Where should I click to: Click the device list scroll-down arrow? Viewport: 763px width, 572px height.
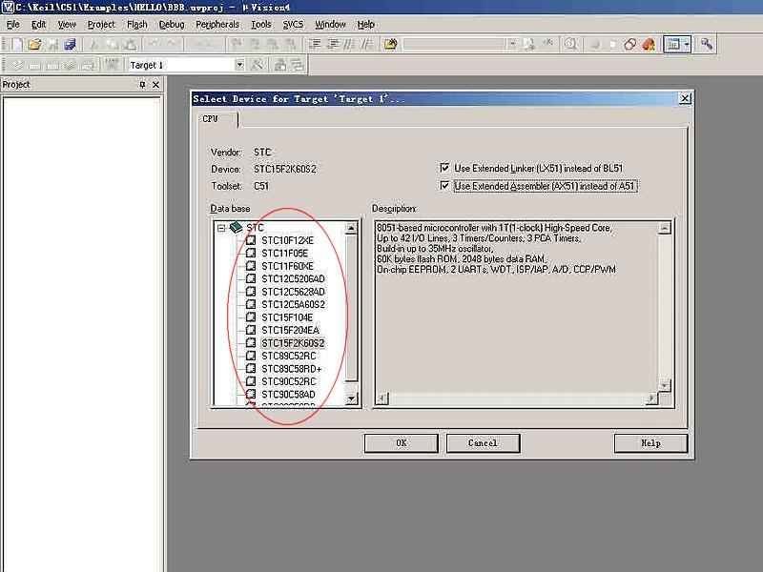point(351,398)
